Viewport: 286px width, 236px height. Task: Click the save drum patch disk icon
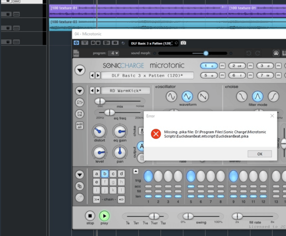coord(80,114)
